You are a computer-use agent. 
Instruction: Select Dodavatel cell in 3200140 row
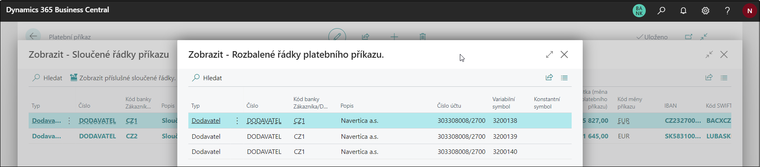tap(206, 151)
